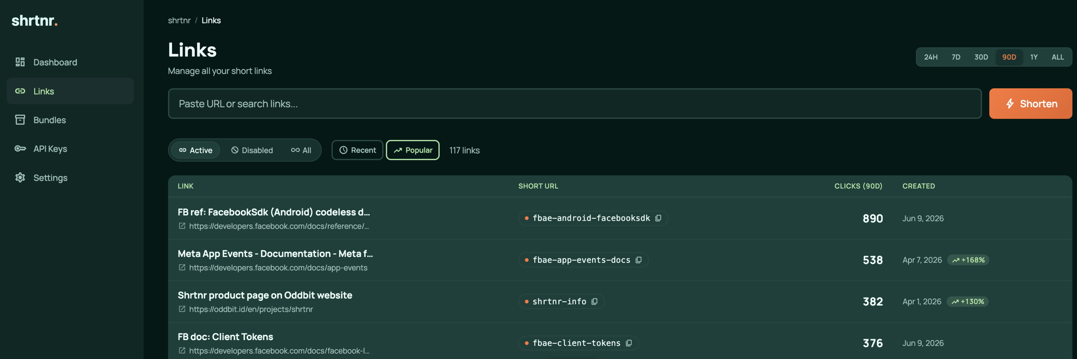Click the fbae-android-facebooksdk short URL chip
The width and height of the screenshot is (1077, 359).
[593, 218]
